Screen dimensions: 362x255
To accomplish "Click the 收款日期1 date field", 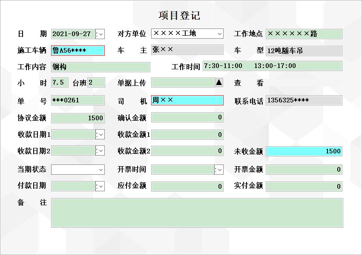I will pyautogui.click(x=73, y=135).
